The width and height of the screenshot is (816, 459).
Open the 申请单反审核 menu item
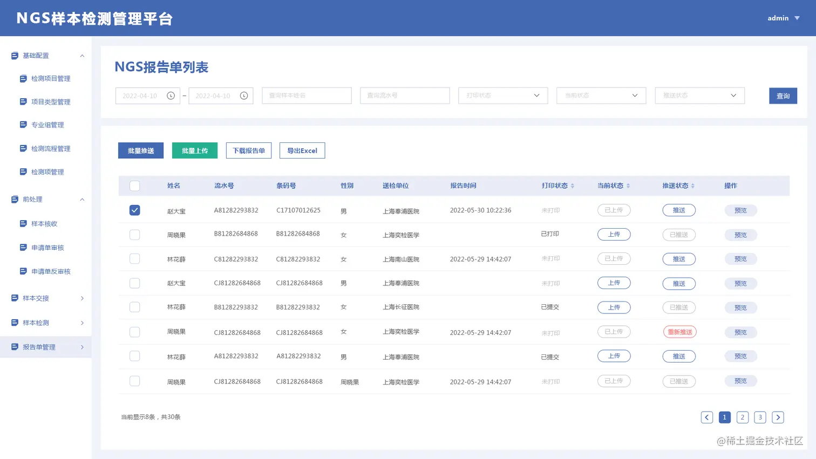coord(51,271)
